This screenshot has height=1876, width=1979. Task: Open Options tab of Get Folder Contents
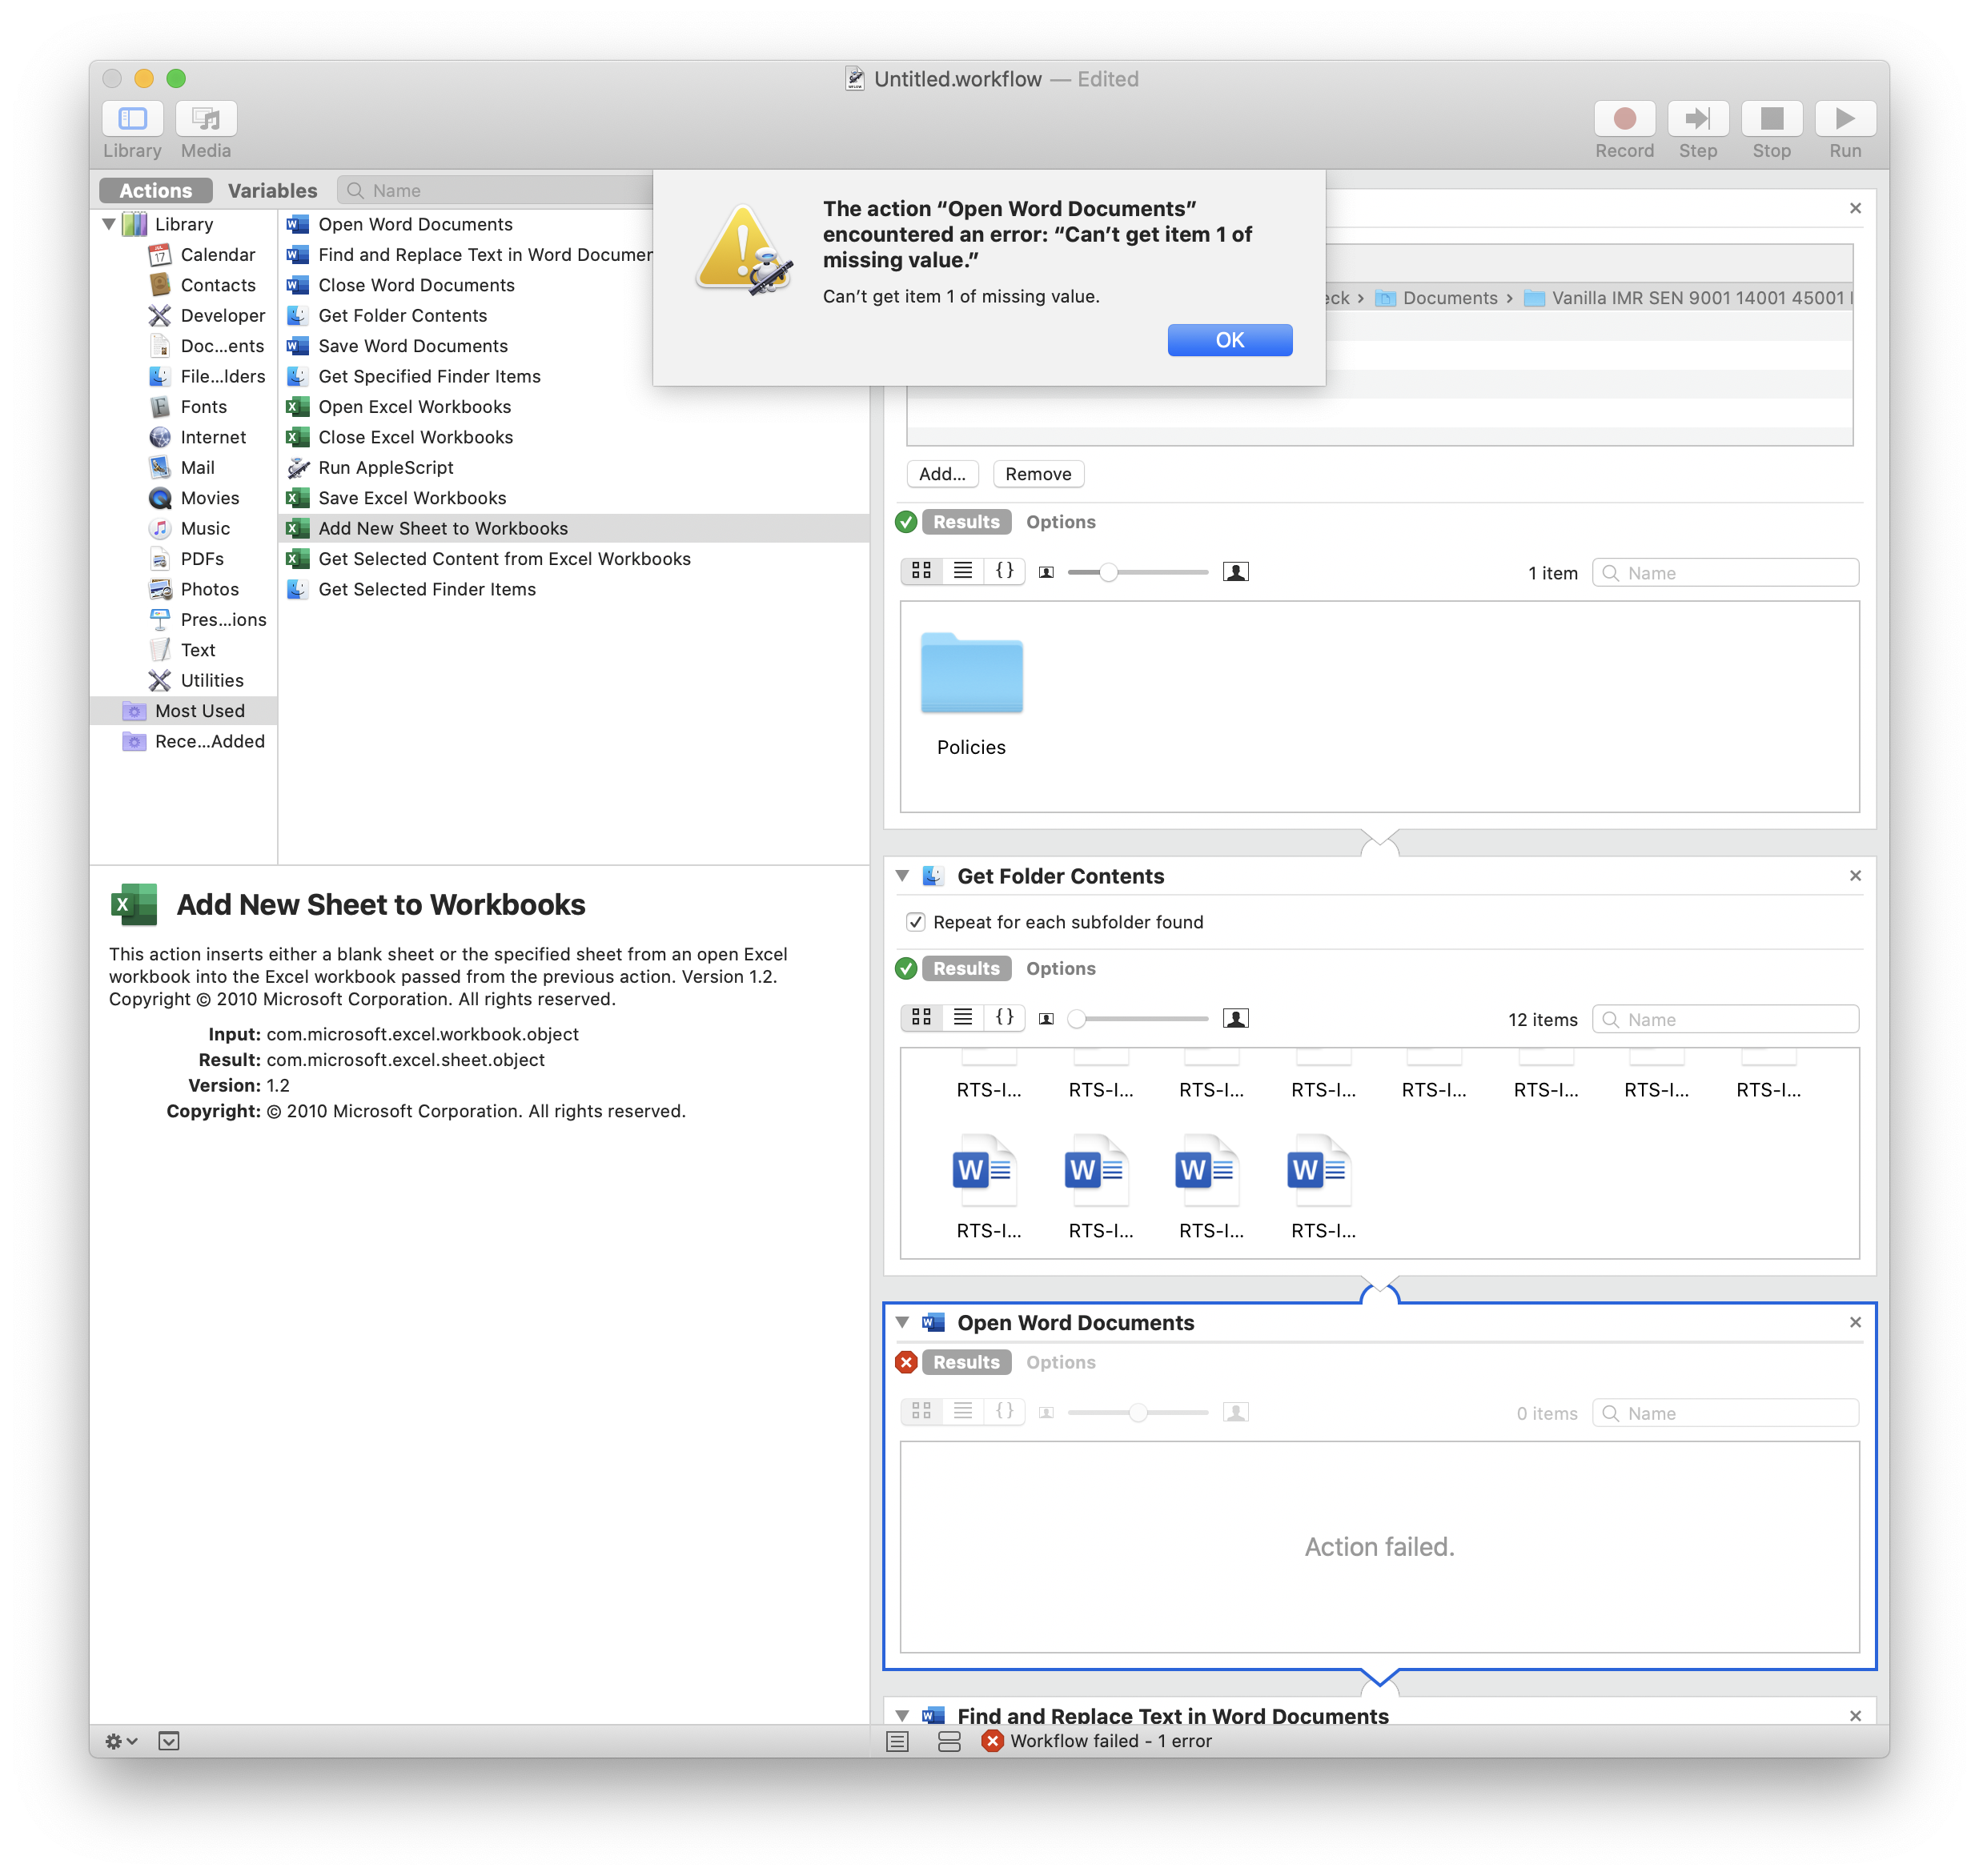click(1061, 968)
